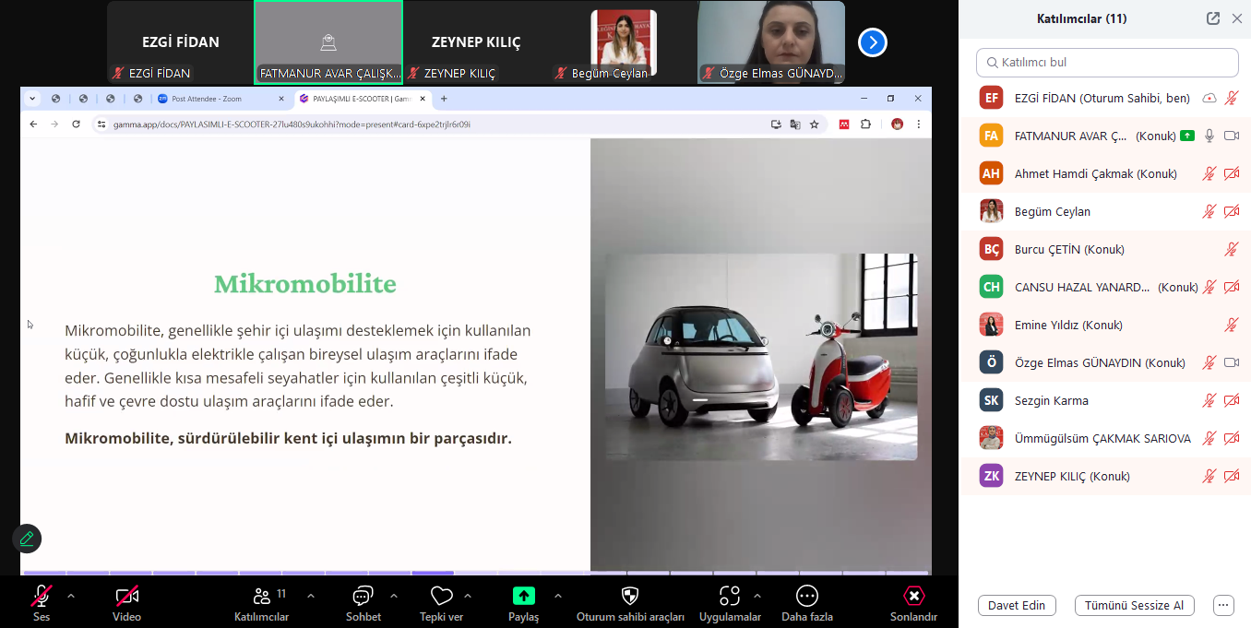
Task: Open the Sohbet chat panel
Action: pyautogui.click(x=363, y=597)
